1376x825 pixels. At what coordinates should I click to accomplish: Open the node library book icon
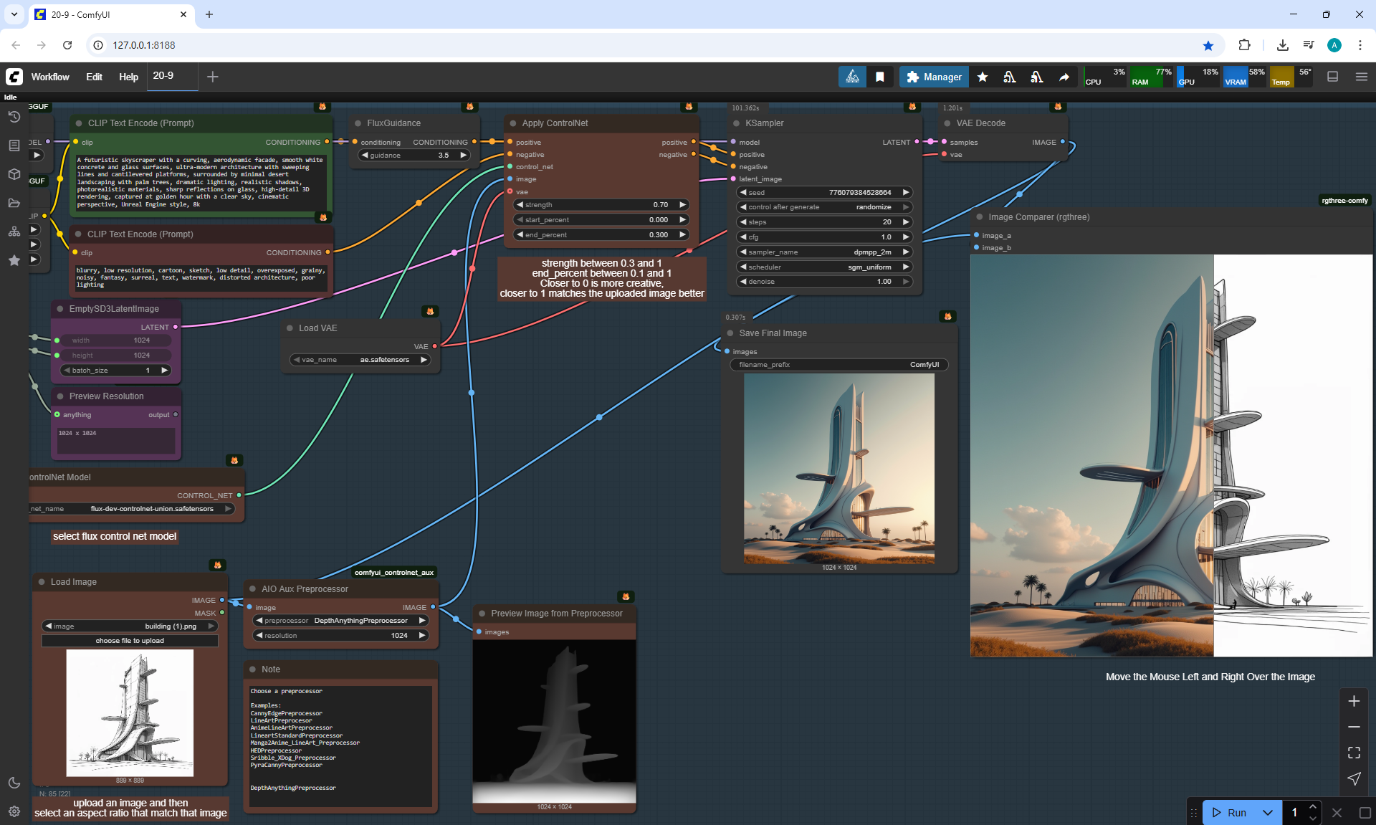point(14,146)
